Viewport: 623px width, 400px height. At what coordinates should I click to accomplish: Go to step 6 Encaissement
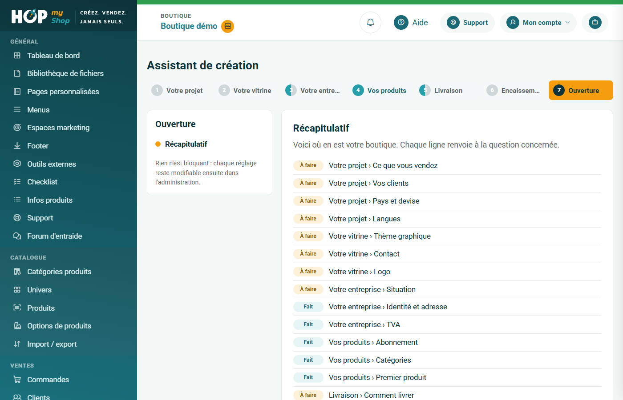point(514,90)
